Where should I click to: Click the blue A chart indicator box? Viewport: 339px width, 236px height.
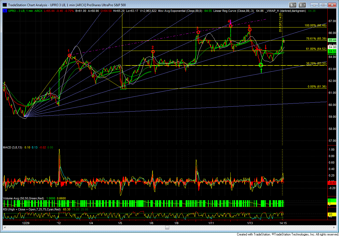pyautogui.click(x=4, y=11)
